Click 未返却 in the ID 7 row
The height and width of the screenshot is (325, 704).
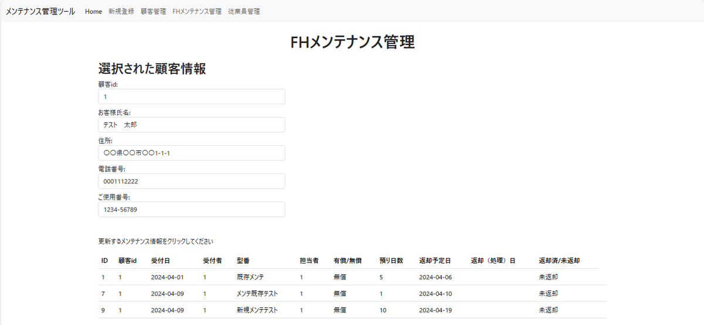(548, 293)
